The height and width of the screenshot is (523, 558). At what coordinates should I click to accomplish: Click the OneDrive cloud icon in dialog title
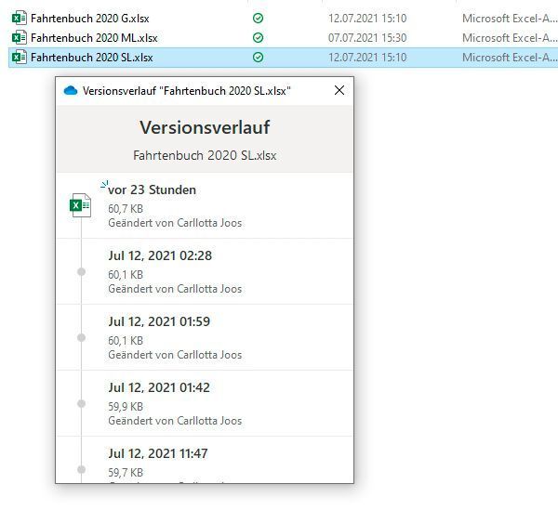(x=71, y=90)
